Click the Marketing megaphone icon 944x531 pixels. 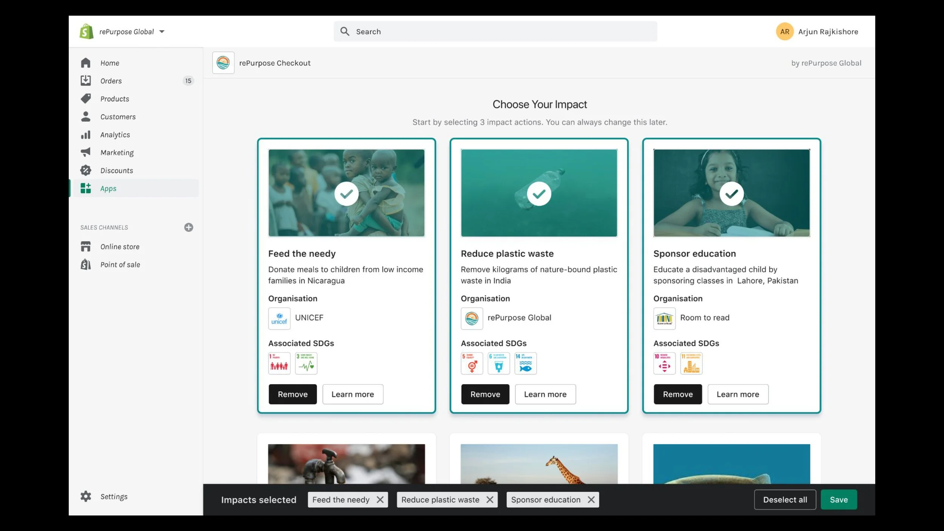point(86,152)
